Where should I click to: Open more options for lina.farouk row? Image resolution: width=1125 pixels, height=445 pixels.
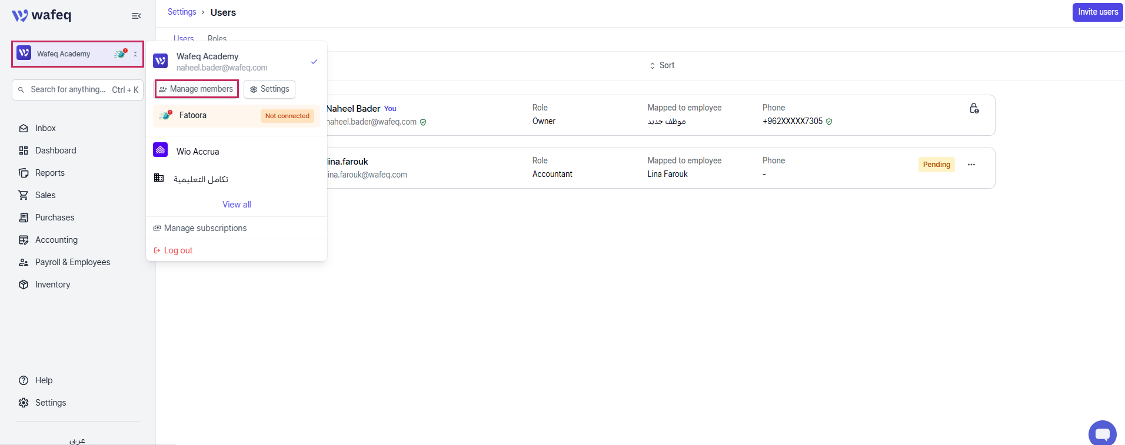[x=971, y=165]
